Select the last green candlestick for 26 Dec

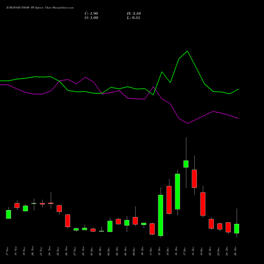237,229
